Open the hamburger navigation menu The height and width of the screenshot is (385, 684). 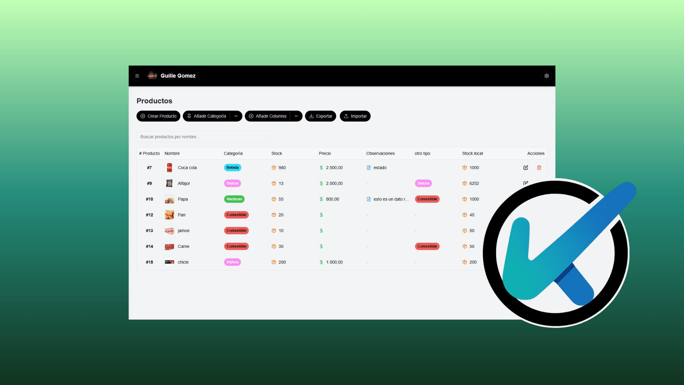coord(137,76)
